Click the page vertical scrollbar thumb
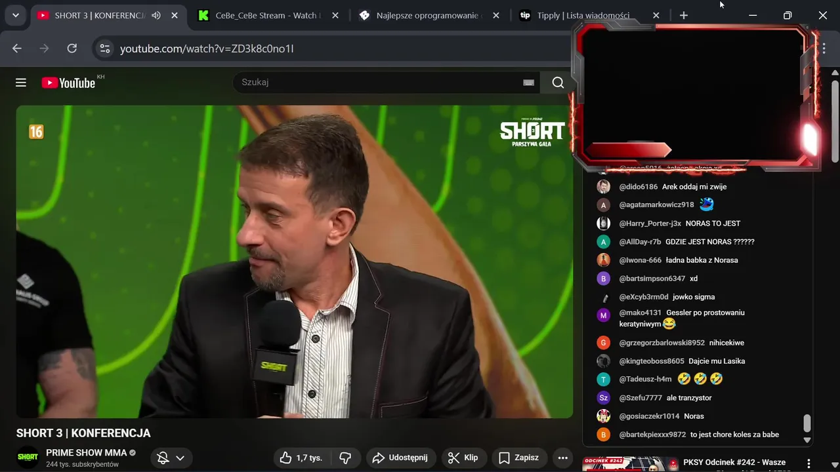840x472 pixels. click(x=835, y=121)
